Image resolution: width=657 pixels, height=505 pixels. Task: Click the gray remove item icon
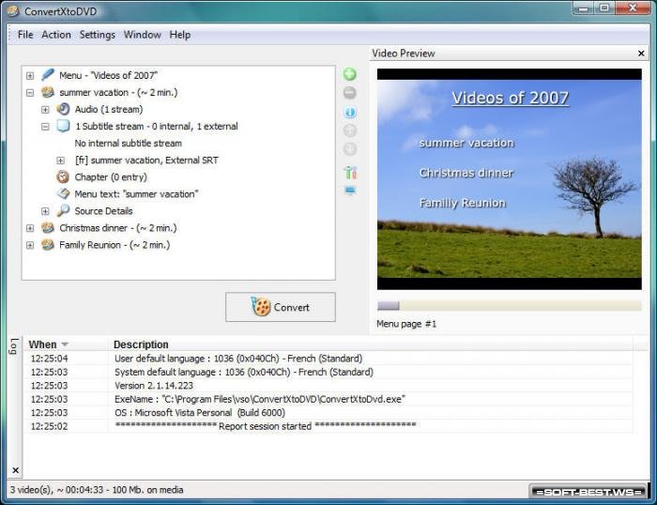(x=349, y=93)
